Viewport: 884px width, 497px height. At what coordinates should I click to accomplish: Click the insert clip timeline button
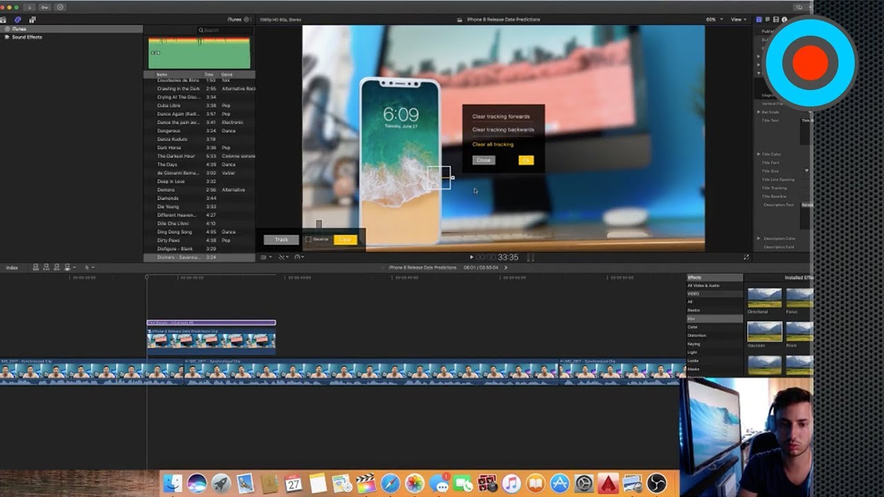tap(46, 267)
